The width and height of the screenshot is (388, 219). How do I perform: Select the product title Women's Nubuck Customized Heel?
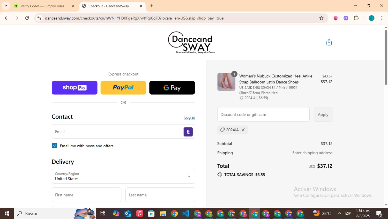276,79
